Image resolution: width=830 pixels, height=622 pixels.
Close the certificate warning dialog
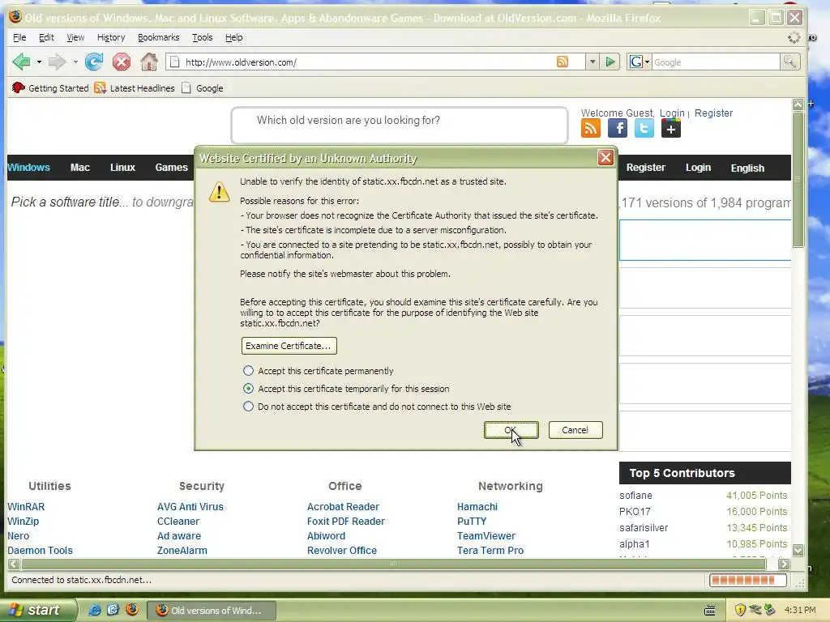[x=605, y=158]
